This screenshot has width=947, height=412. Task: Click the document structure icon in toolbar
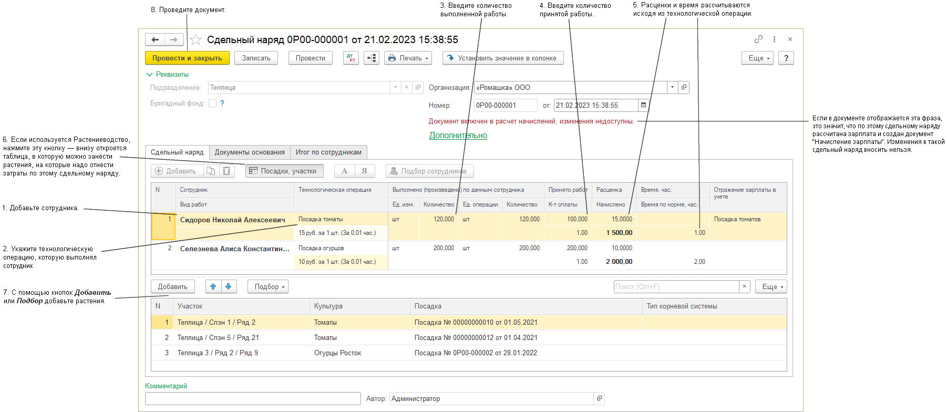tap(372, 58)
